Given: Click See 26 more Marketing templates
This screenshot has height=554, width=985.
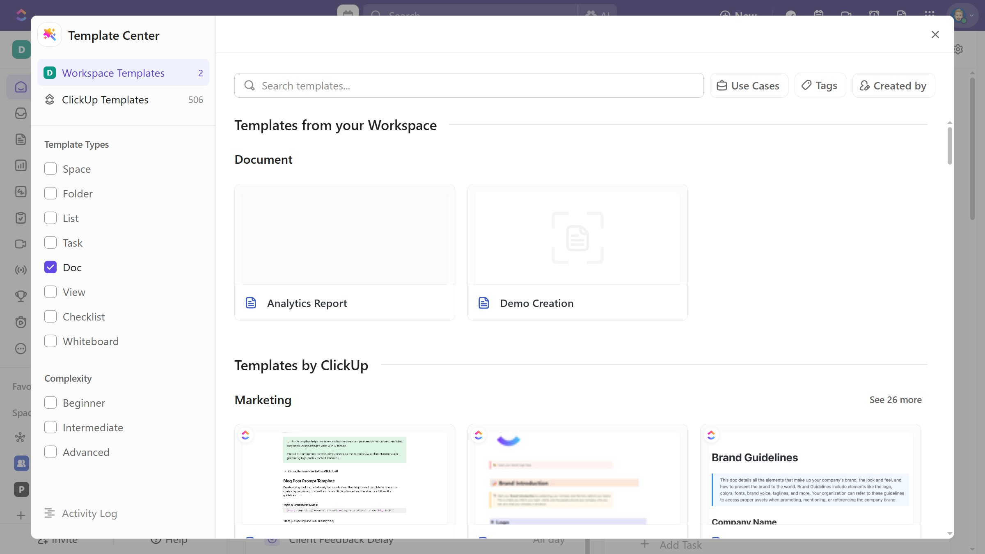Looking at the screenshot, I should (896, 400).
